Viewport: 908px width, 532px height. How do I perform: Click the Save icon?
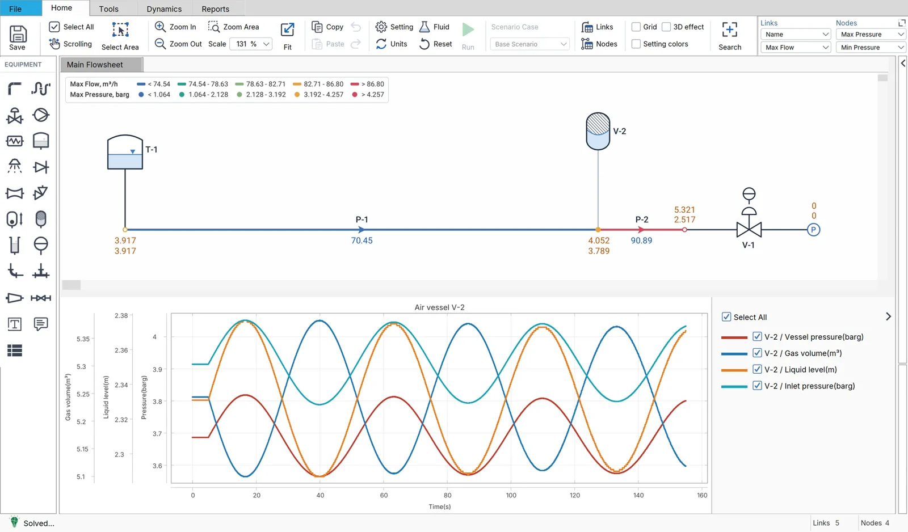(x=18, y=34)
